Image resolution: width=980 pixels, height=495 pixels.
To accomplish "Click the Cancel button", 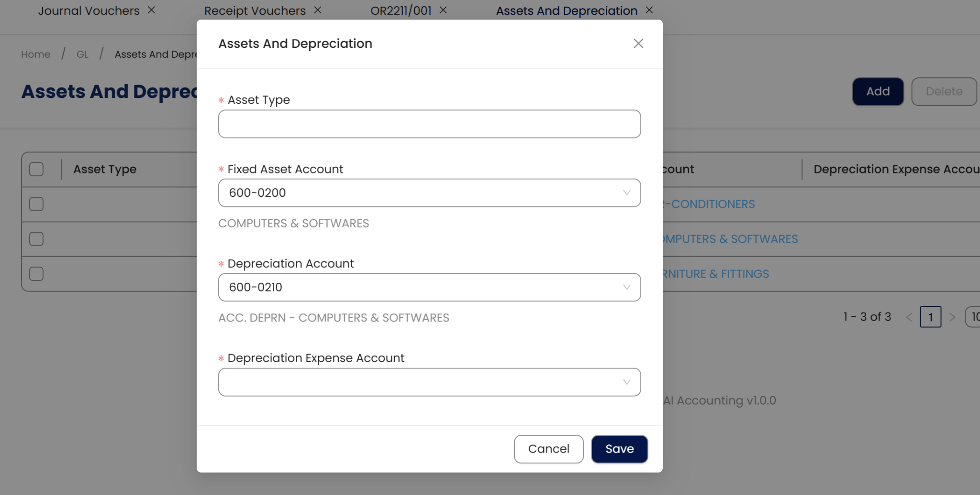I will (548, 449).
